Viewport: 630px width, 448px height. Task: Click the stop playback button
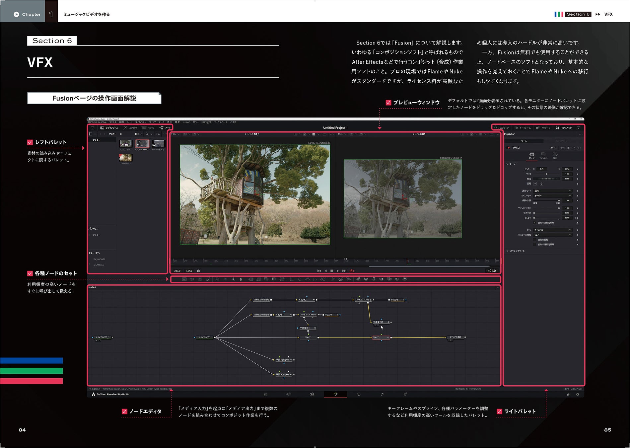tap(332, 271)
